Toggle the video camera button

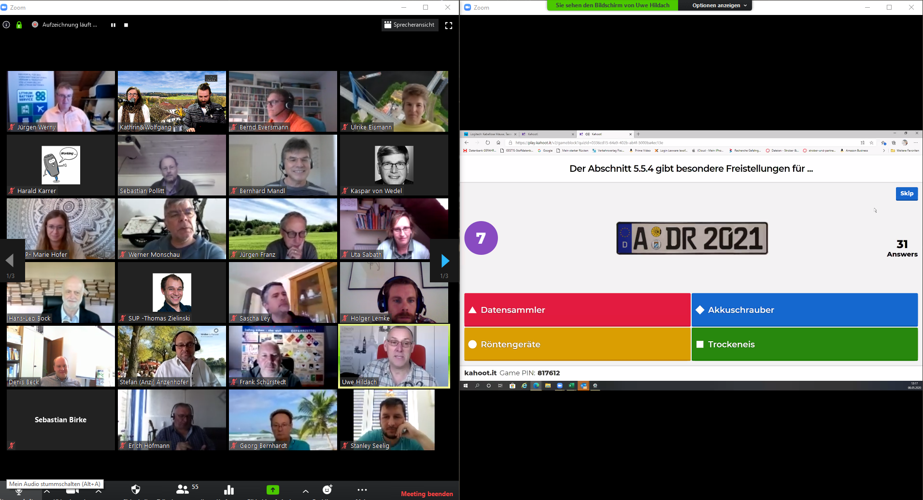coord(72,491)
